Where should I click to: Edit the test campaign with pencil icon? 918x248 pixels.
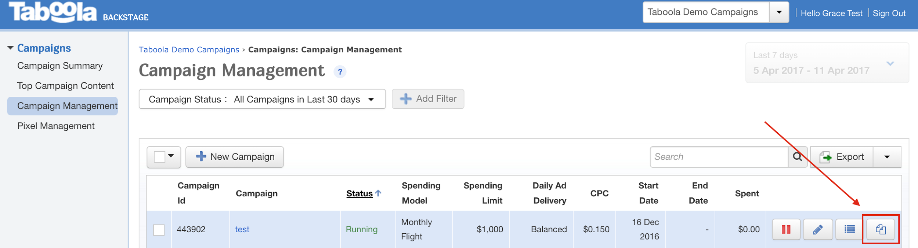[x=818, y=229]
